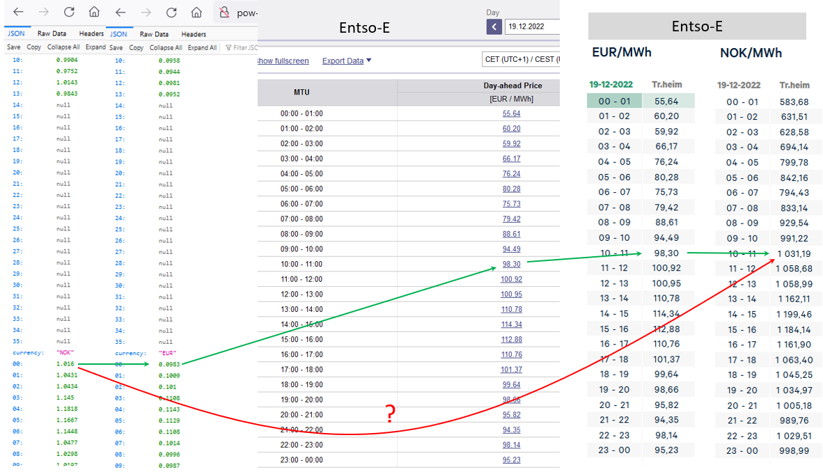
Task: Click Expand All in the right JSON viewer
Action: [x=203, y=47]
